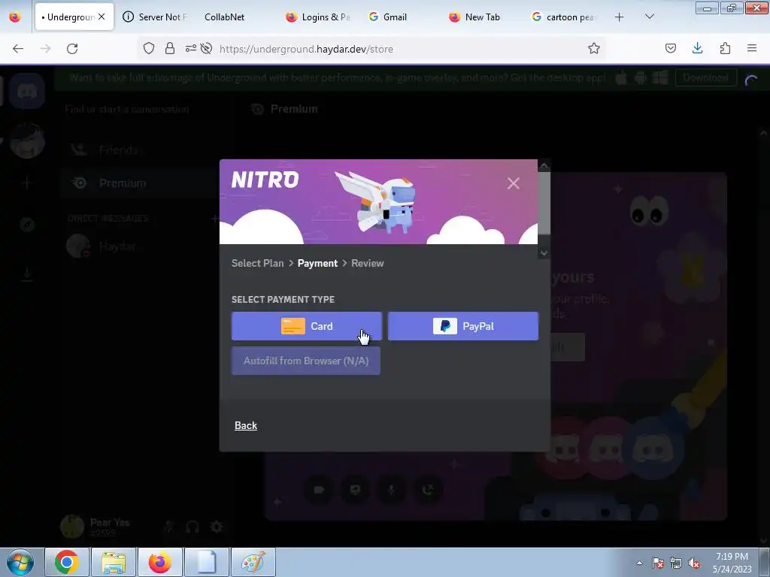
Task: Open browser Extensions menu
Action: coord(725,48)
